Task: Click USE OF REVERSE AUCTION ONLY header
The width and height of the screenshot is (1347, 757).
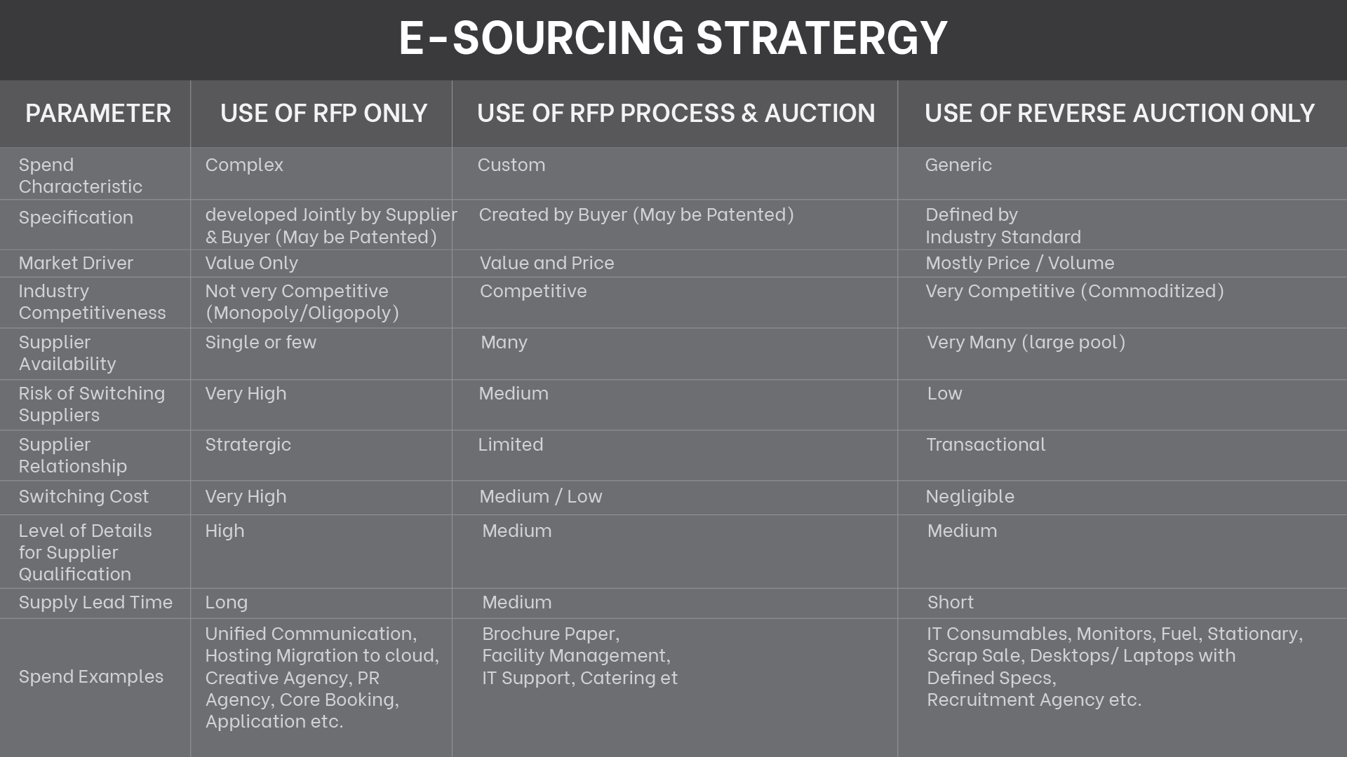Action: tap(1120, 114)
